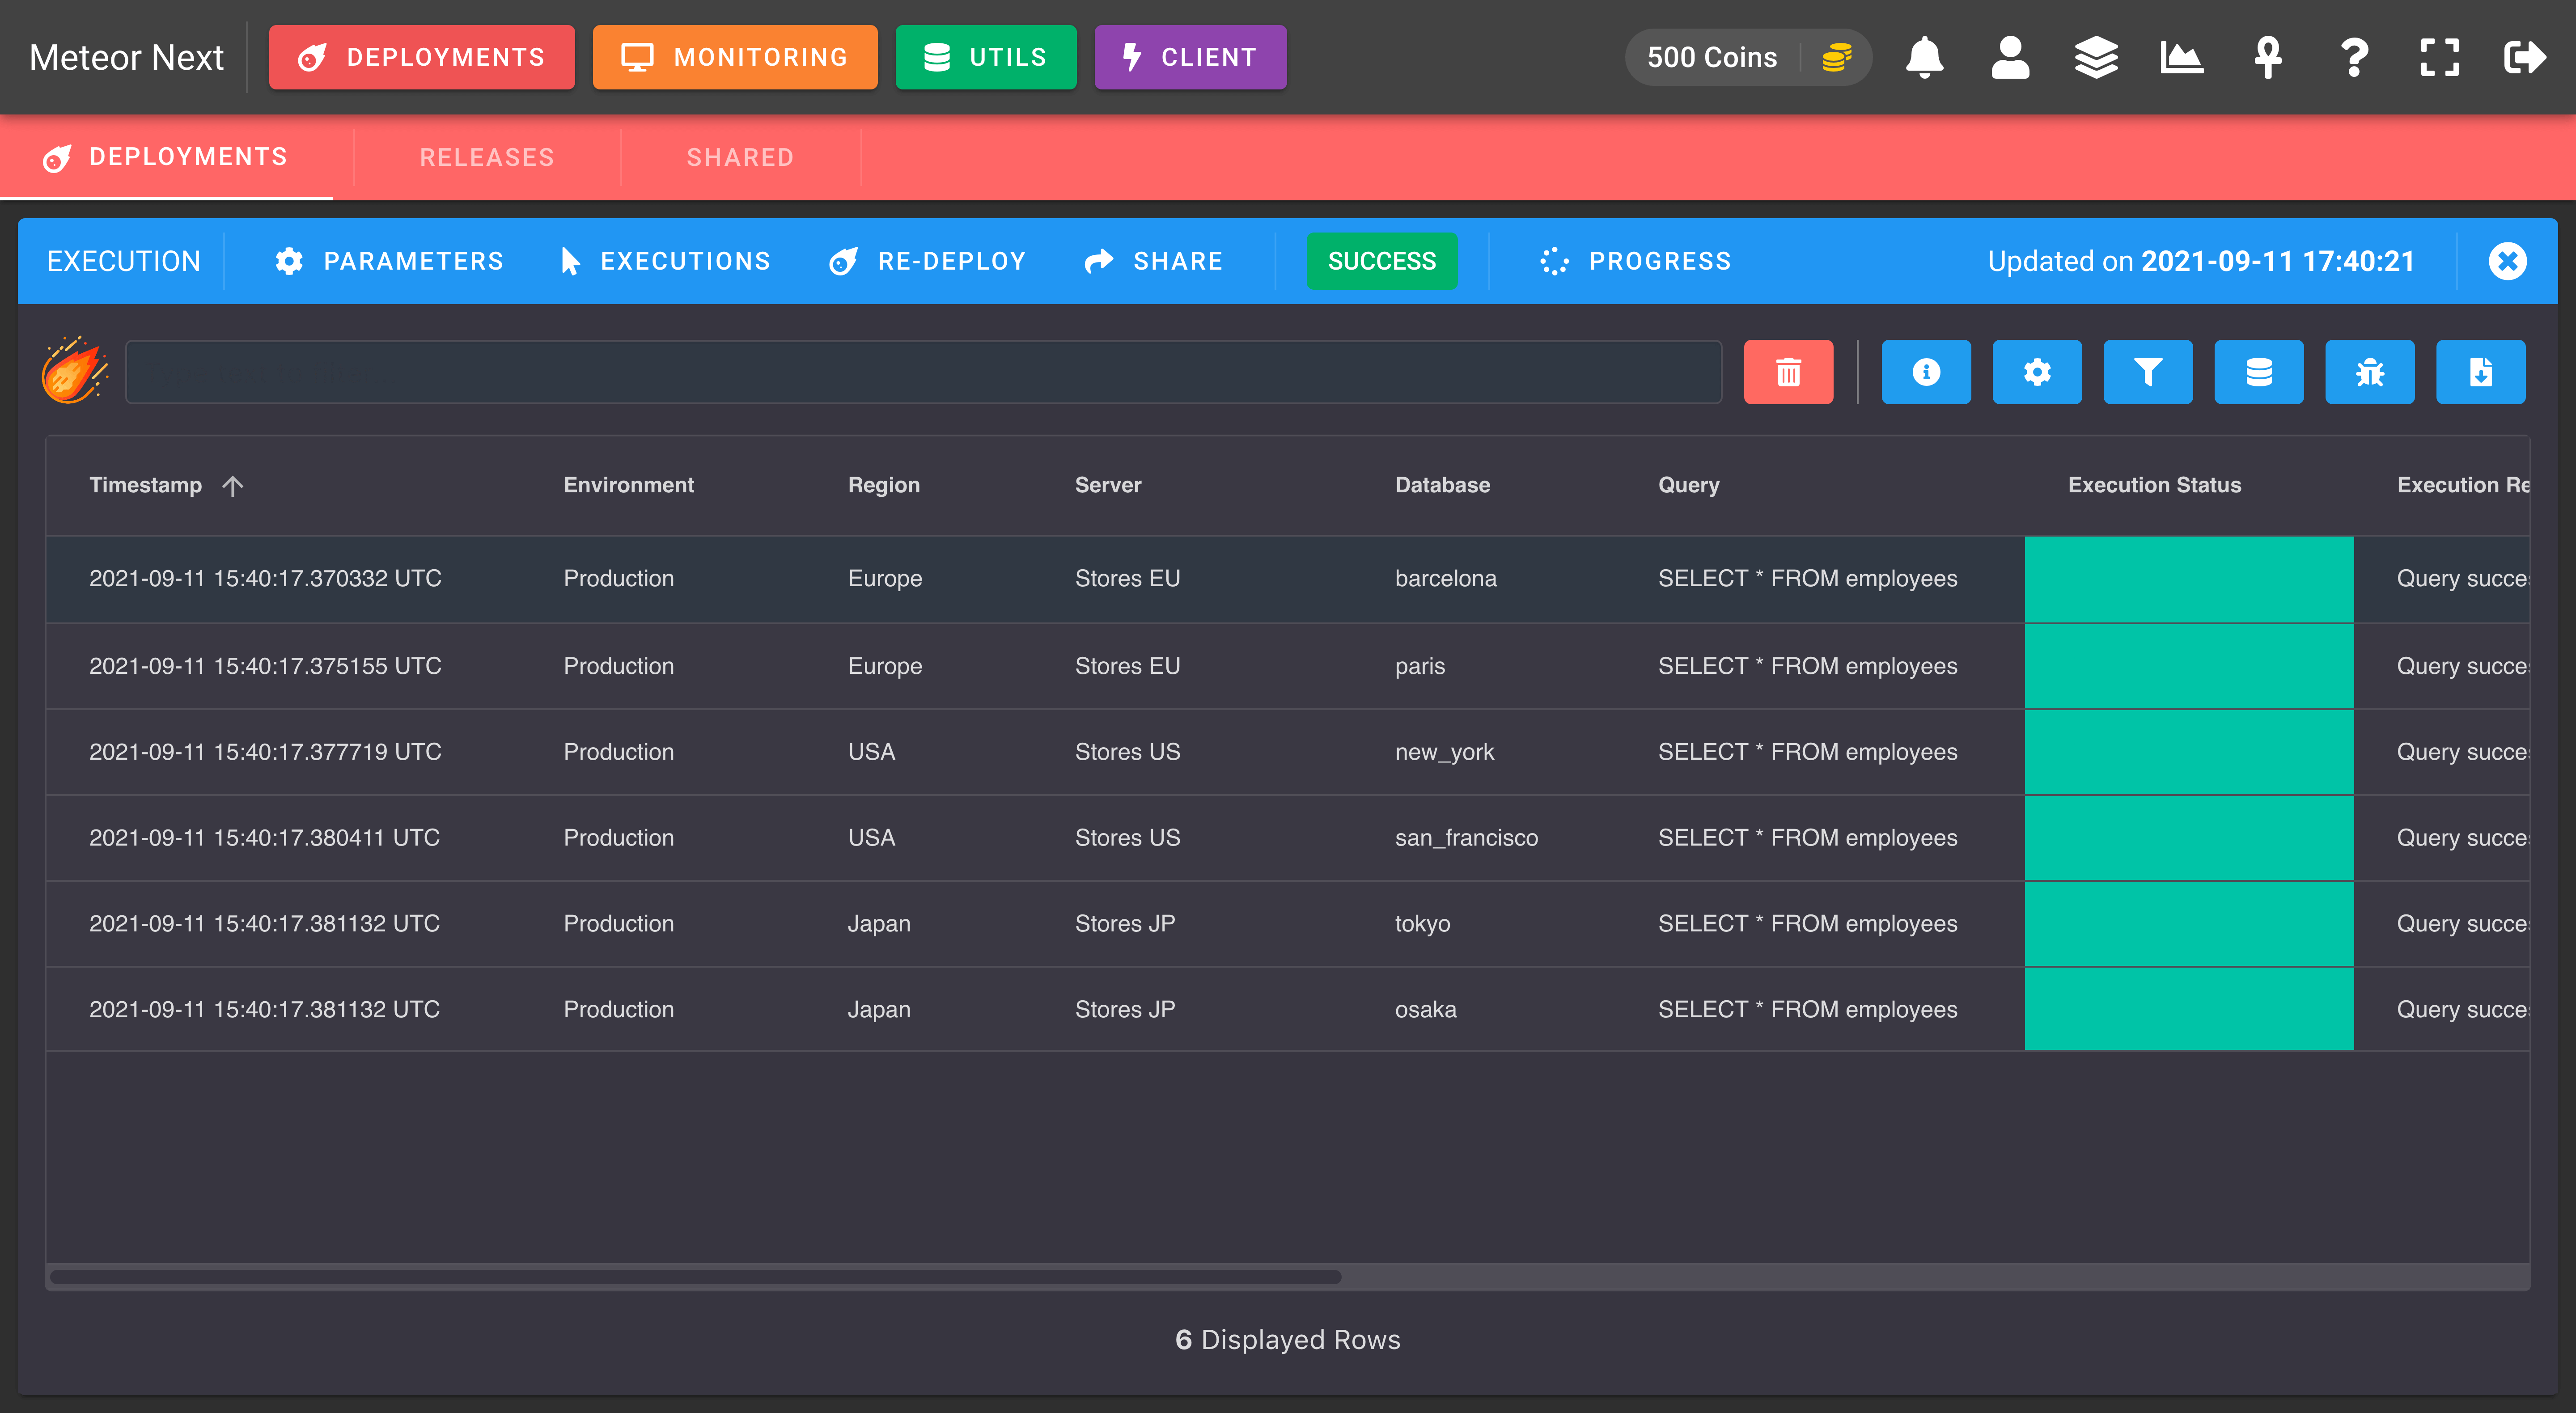
Task: Click the Share button
Action: [x=1154, y=261]
